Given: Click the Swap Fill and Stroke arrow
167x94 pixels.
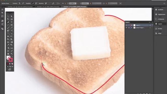Looking at the screenshot, I should tap(12, 56).
